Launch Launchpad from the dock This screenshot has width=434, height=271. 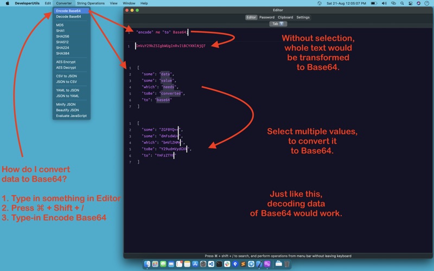tap(155, 264)
